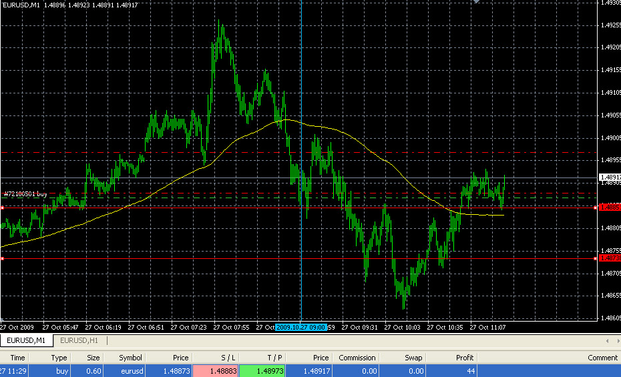The image size is (621, 377).
Task: Click the left chart-tabs scroll arrow
Action: click(607, 341)
